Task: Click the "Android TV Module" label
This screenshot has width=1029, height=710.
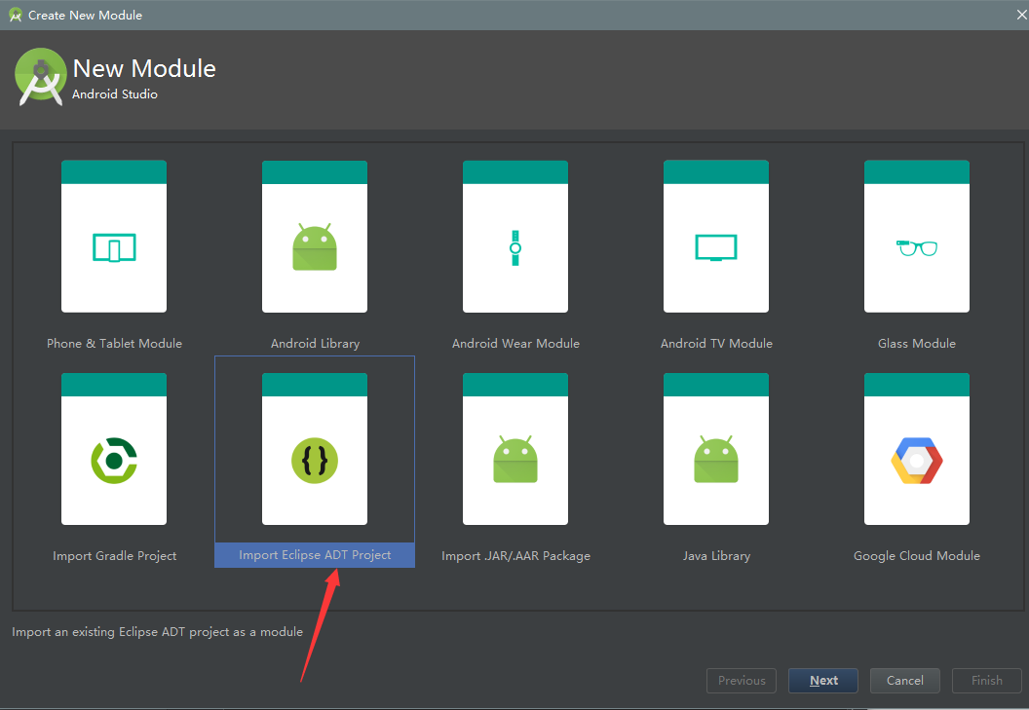Action: (x=716, y=343)
